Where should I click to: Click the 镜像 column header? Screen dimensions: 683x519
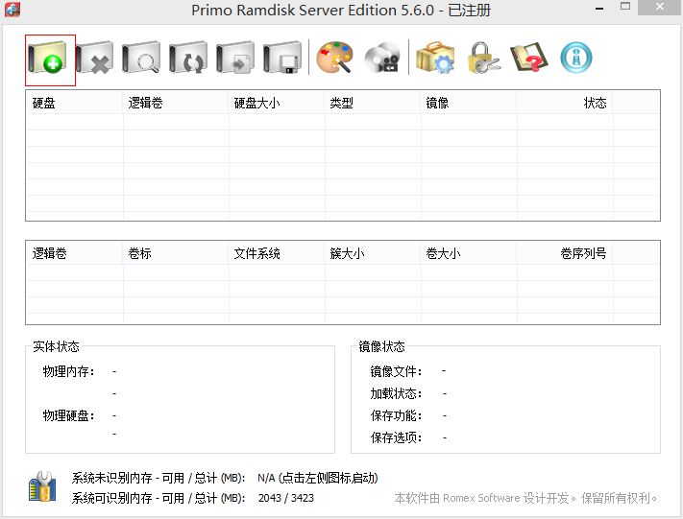point(469,103)
